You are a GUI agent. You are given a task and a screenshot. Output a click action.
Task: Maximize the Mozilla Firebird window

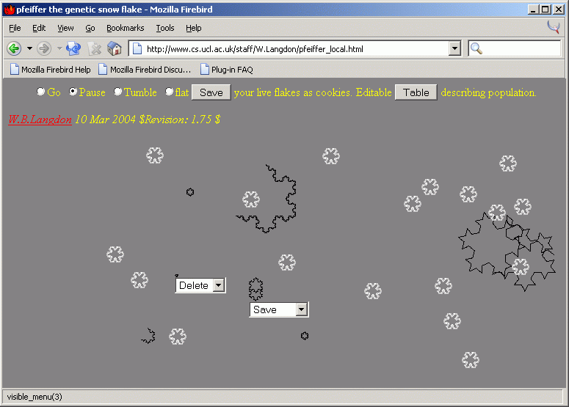[x=545, y=10]
